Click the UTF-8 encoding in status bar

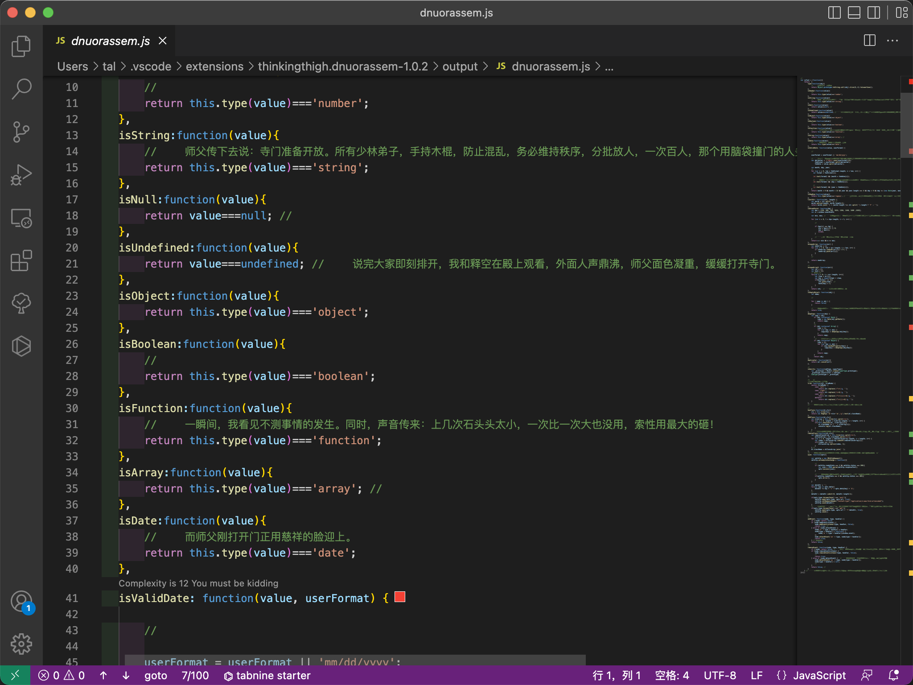[720, 675]
